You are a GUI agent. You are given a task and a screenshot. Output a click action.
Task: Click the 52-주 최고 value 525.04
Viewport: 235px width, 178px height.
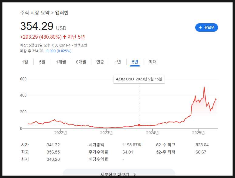coord(202,145)
